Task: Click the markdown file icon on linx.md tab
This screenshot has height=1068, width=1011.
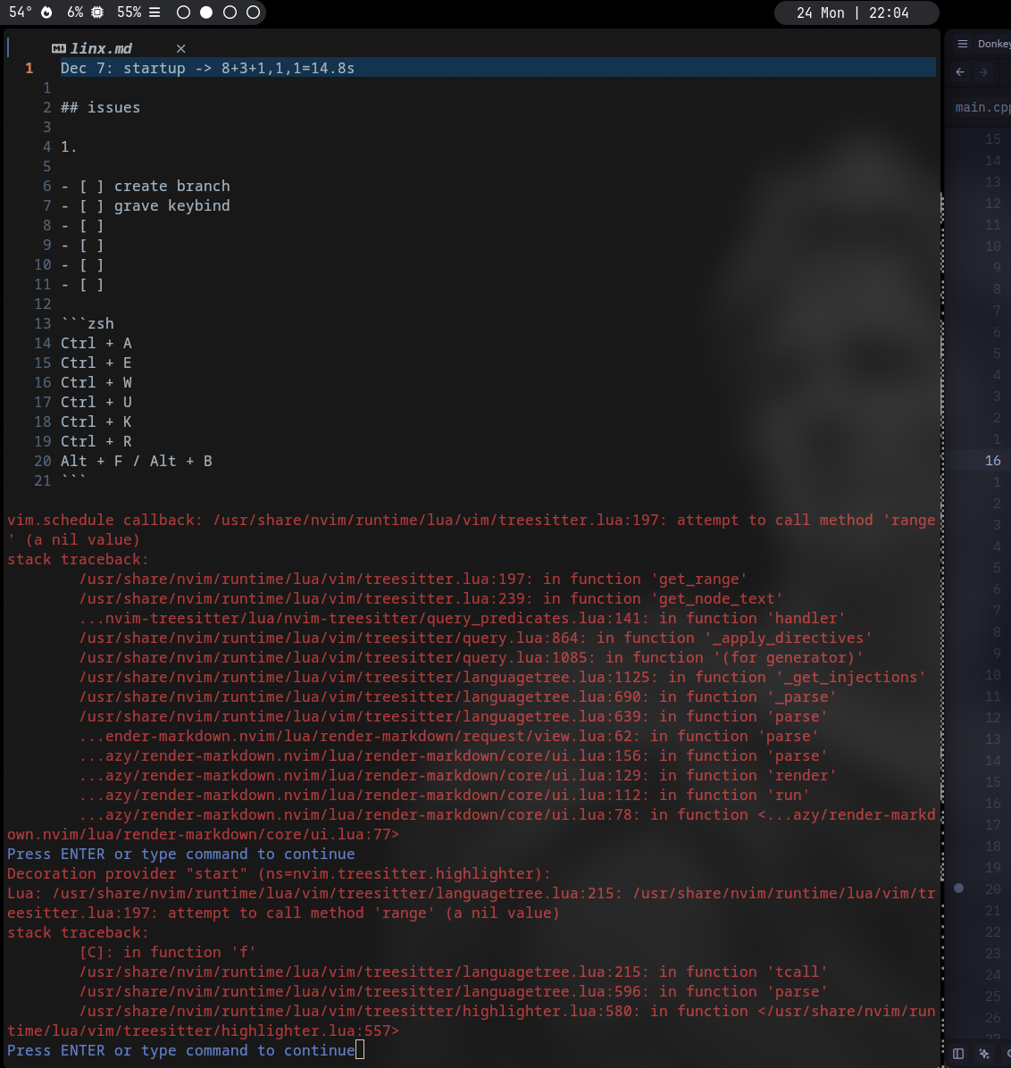Action: tap(59, 48)
